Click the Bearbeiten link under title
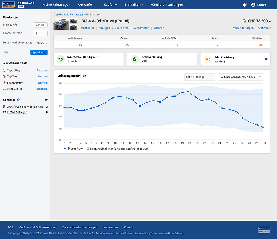The image size is (277, 239). 122,28
